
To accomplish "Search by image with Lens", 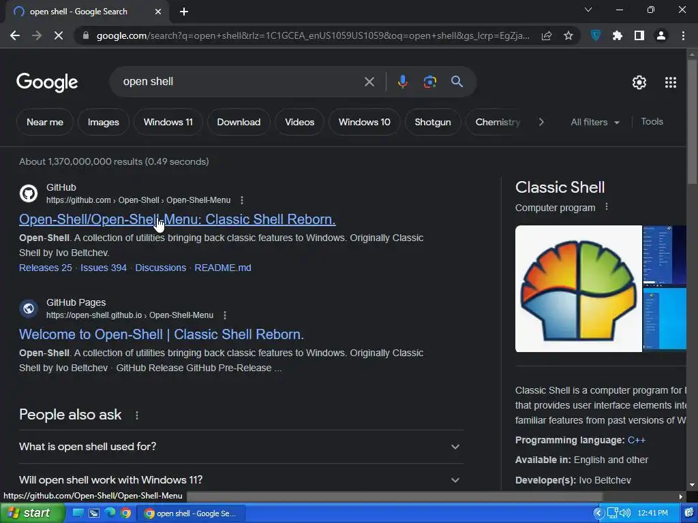I will [x=429, y=82].
